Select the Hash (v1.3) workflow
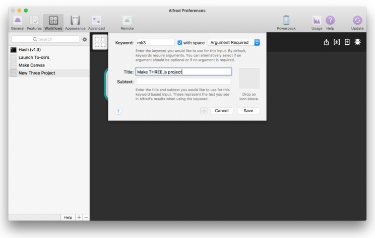 (49, 50)
